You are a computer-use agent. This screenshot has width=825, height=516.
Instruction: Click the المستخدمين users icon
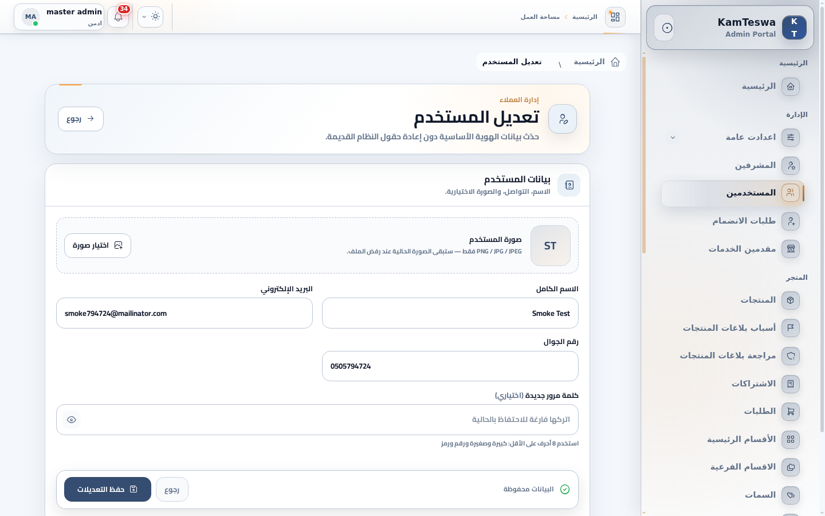click(x=791, y=193)
